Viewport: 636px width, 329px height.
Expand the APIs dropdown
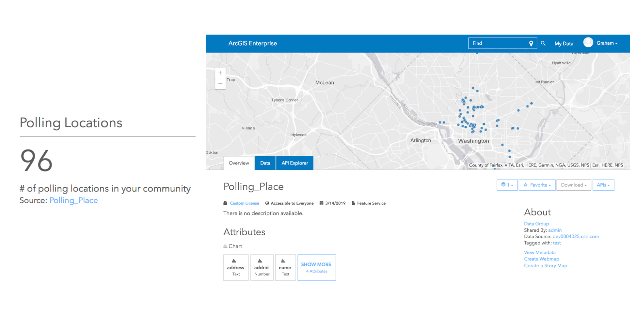click(x=603, y=185)
